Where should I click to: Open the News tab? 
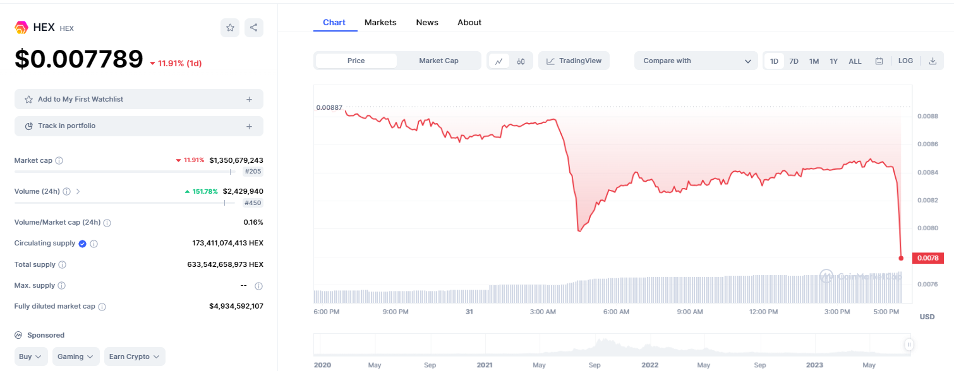coord(427,22)
